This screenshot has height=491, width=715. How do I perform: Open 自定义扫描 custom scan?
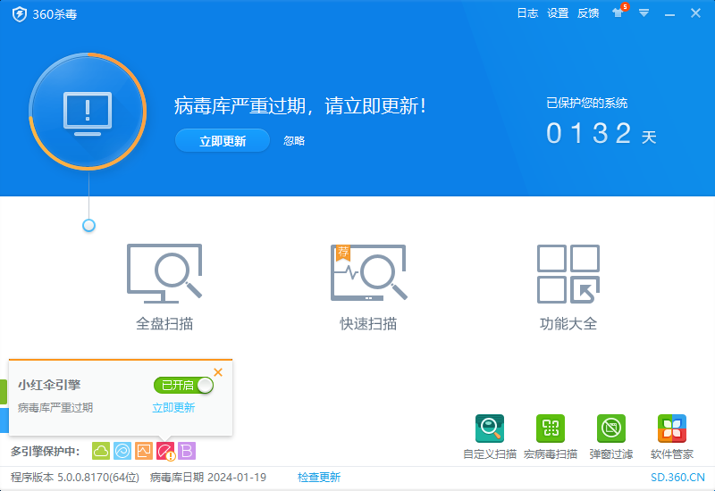click(x=490, y=437)
